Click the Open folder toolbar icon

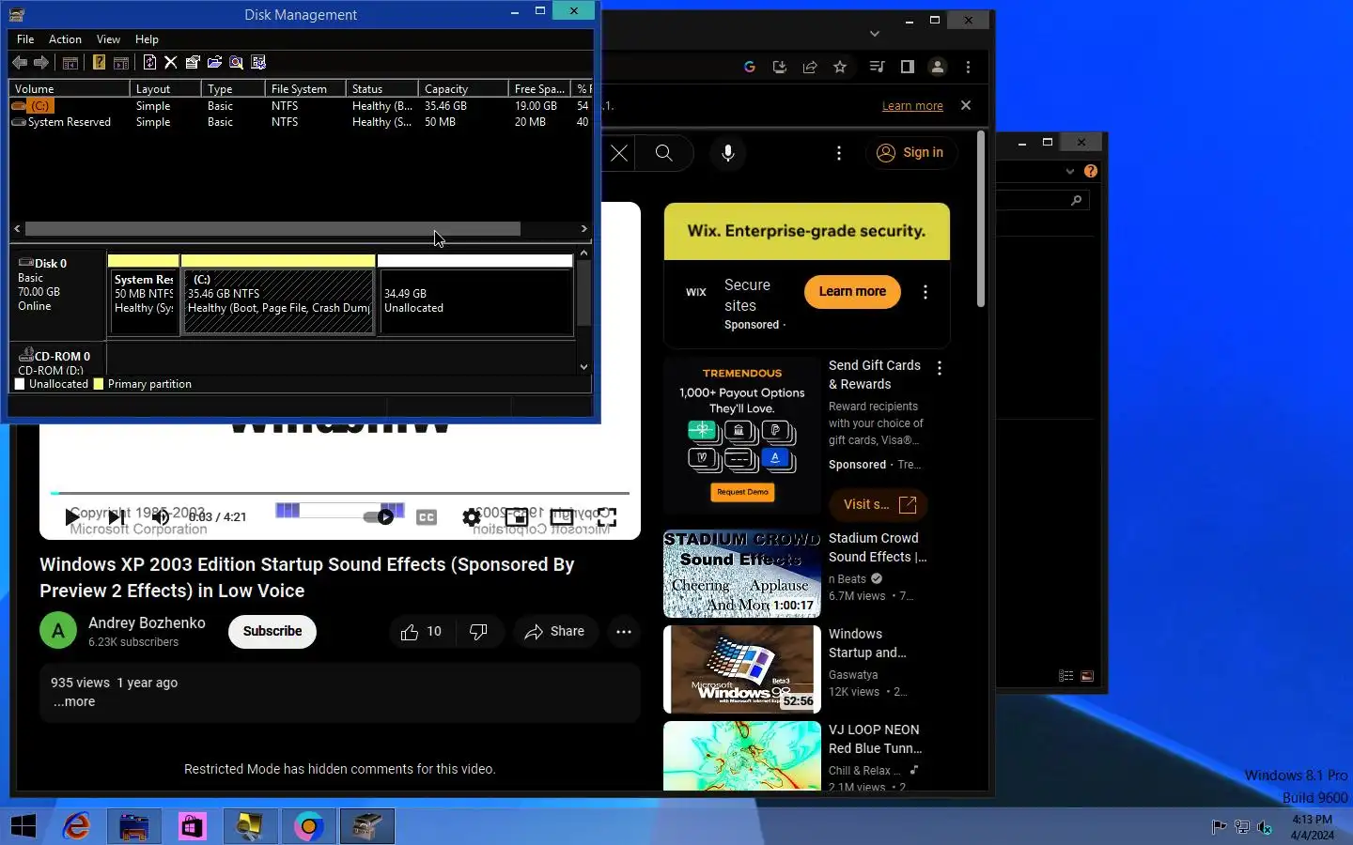click(x=214, y=63)
